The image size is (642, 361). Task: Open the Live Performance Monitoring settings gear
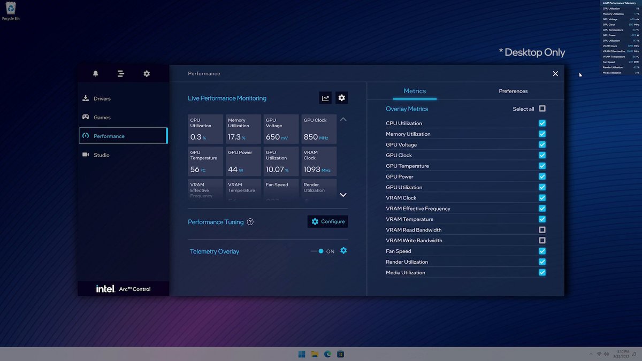point(342,98)
